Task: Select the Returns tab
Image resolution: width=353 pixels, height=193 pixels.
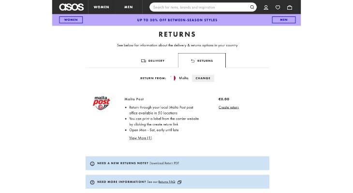Action: tap(202, 61)
